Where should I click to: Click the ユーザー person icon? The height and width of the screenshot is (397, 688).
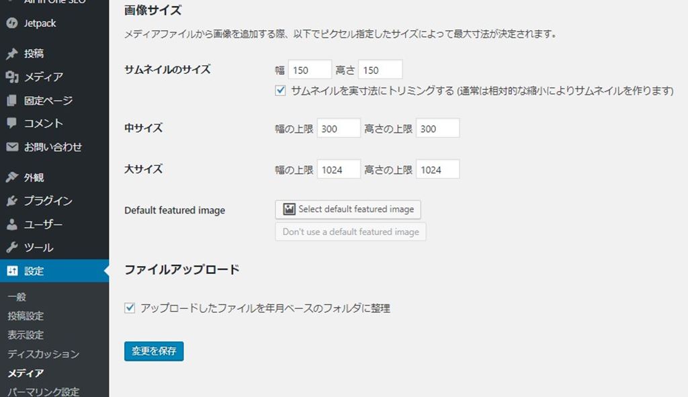11,224
